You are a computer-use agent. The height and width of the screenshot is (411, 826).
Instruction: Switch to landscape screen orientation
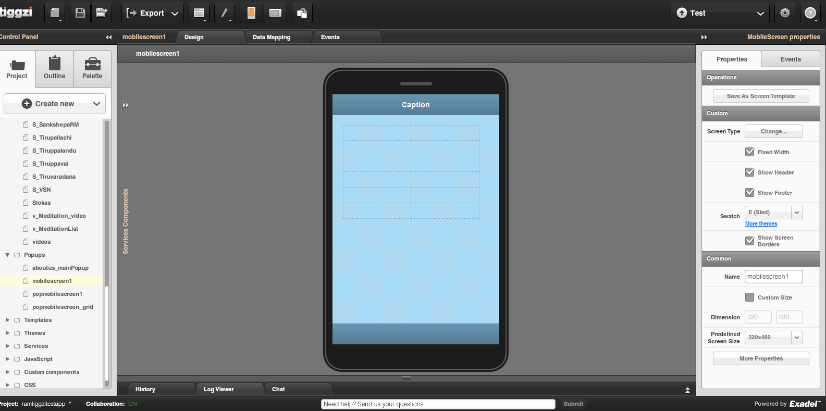[x=275, y=13]
